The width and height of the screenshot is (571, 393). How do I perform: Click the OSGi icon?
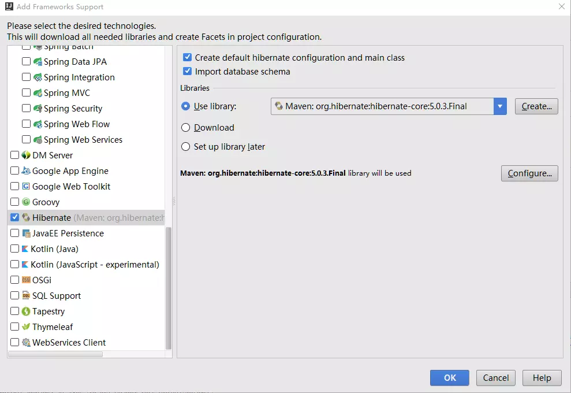(26, 280)
